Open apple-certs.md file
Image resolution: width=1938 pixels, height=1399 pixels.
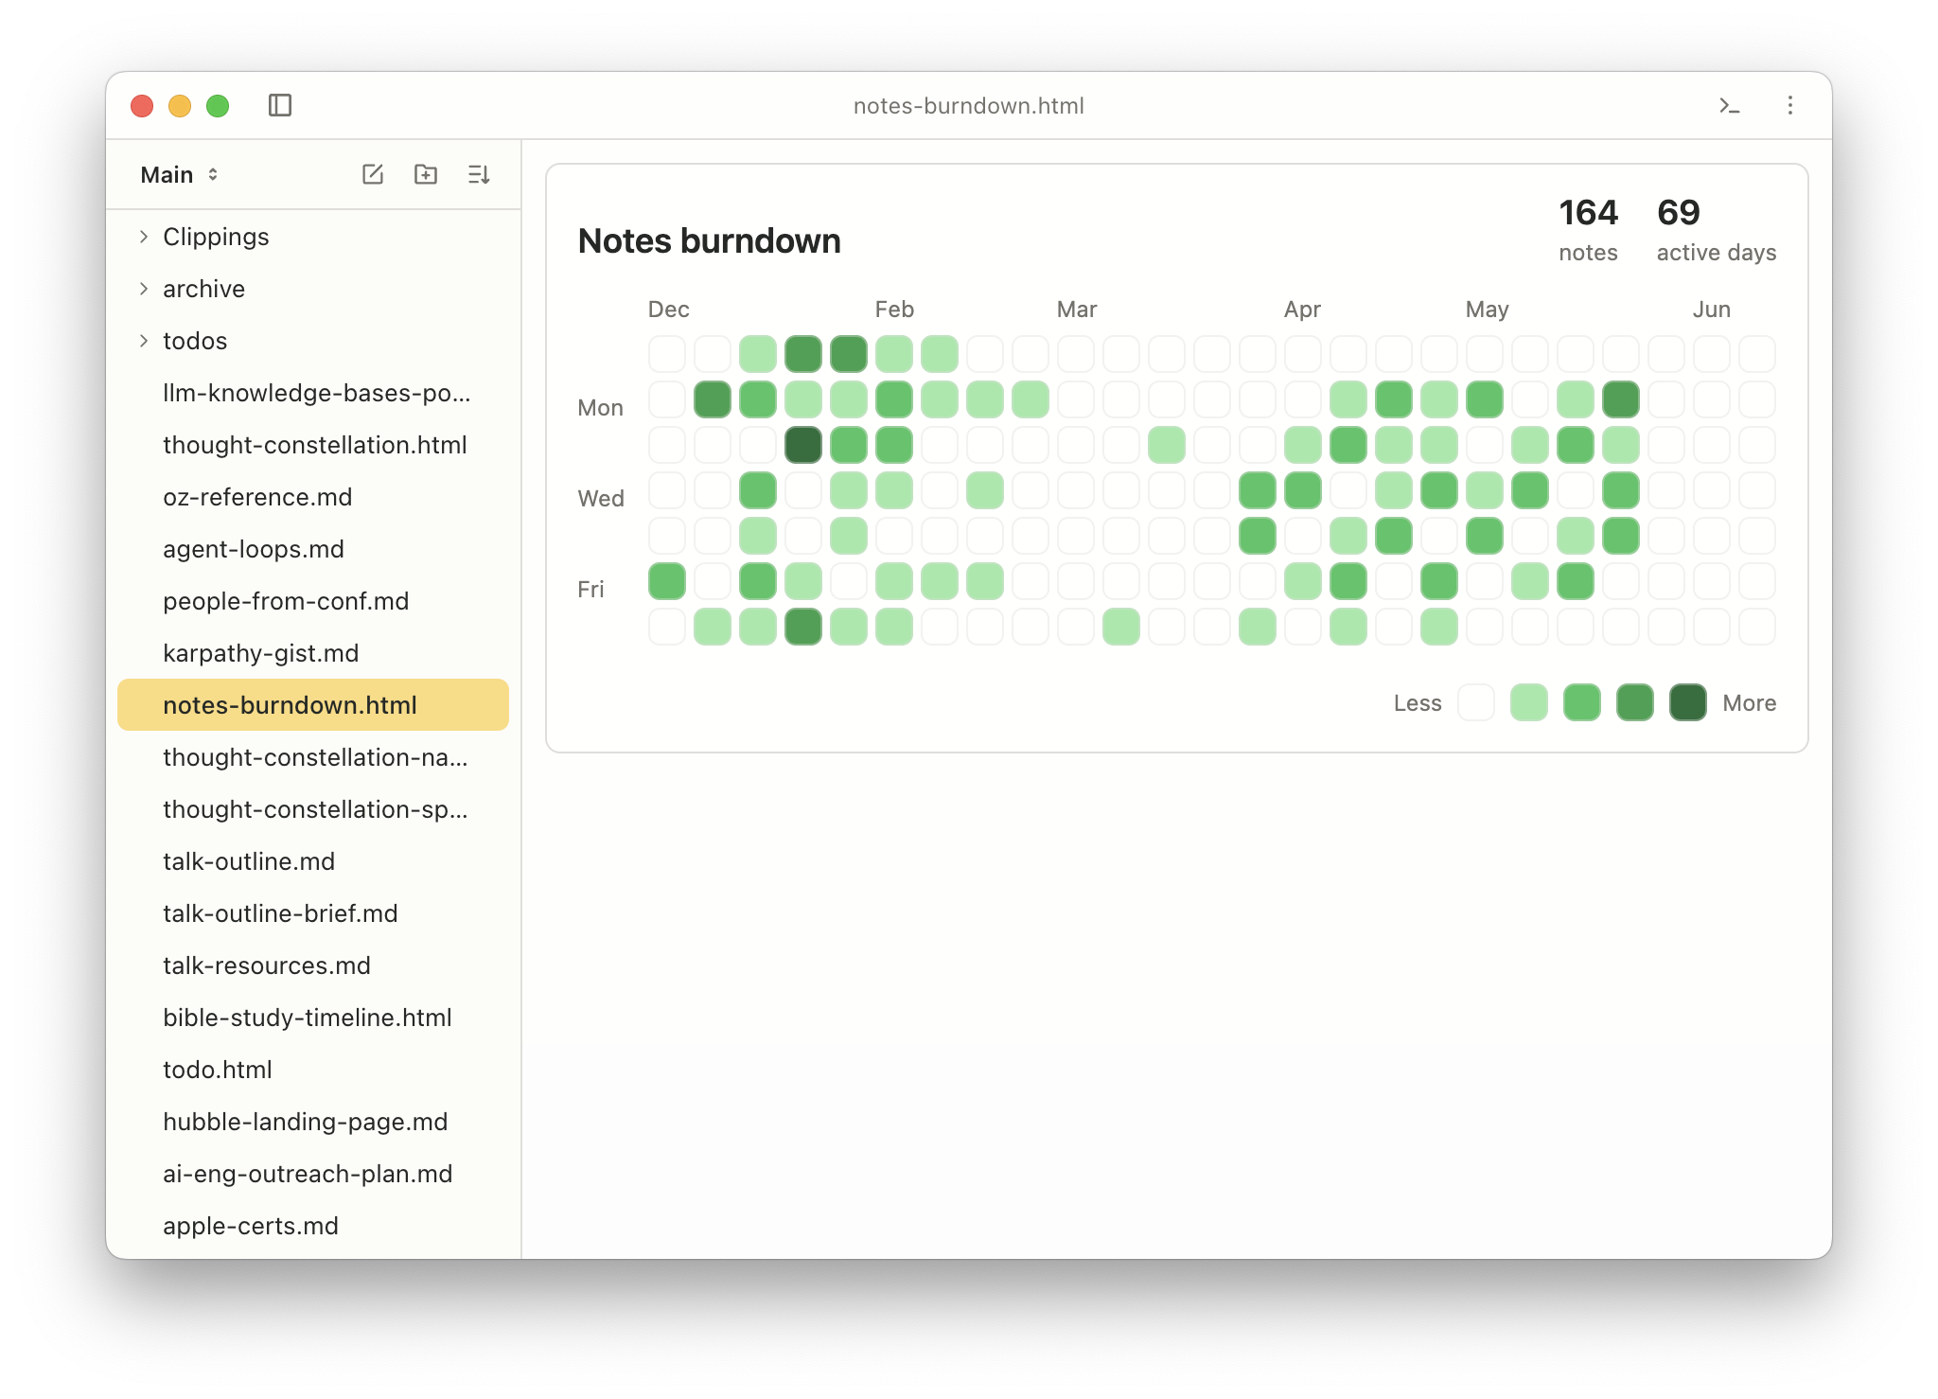313,1226
